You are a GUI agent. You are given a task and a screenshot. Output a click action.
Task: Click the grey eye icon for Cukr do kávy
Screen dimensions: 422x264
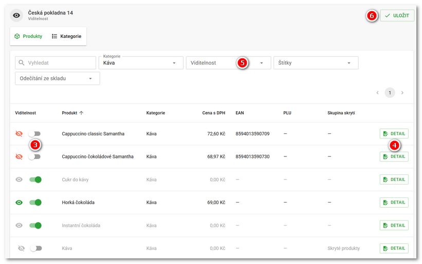(19, 179)
